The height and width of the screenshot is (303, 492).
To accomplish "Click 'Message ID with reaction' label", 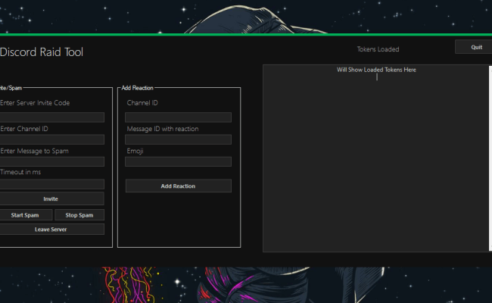I will click(x=163, y=129).
